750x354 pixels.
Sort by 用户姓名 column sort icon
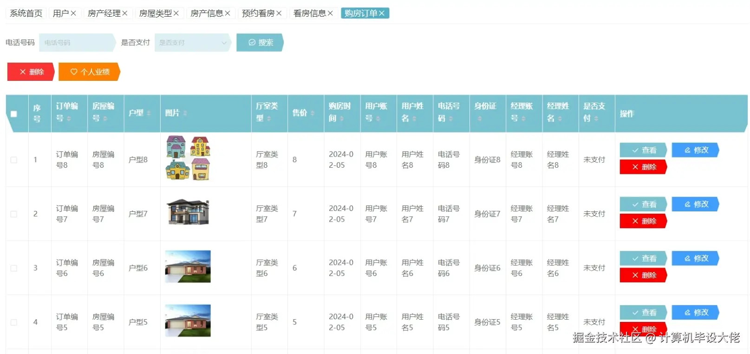pos(414,118)
